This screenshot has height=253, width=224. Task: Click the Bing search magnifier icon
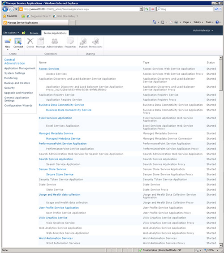[x=216, y=9]
